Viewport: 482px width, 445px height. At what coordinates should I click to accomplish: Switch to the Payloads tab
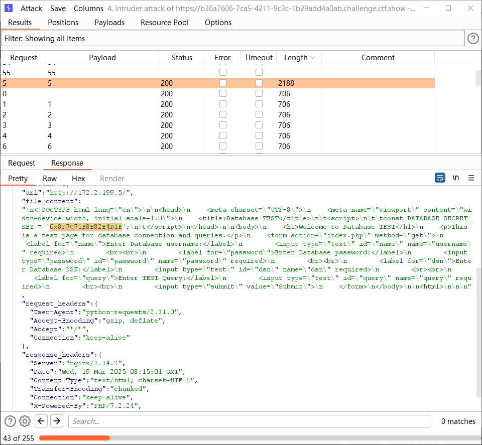[x=109, y=23]
